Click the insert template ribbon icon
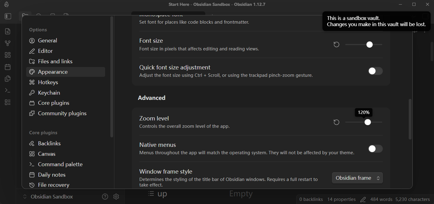The width and height of the screenshot is (434, 204). pyautogui.click(x=8, y=79)
